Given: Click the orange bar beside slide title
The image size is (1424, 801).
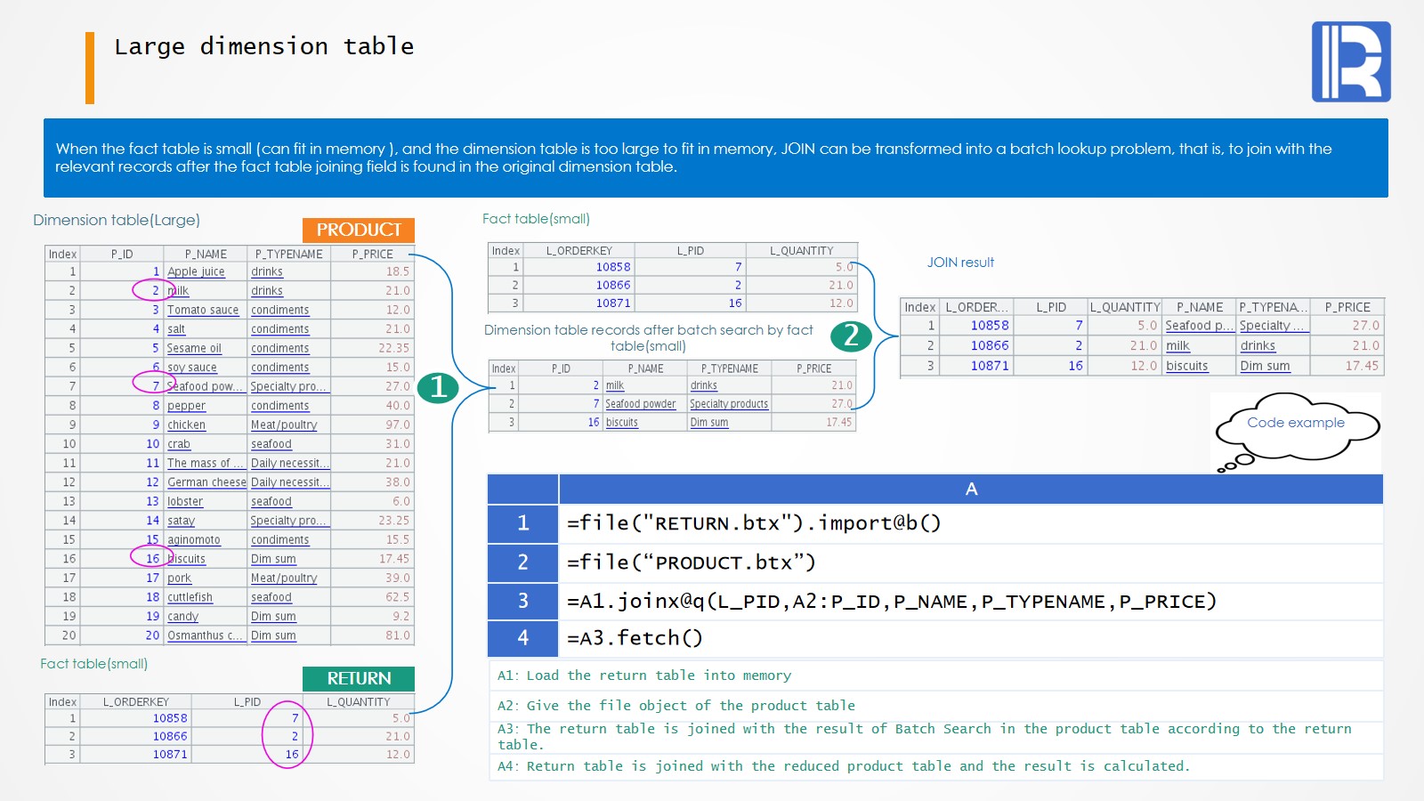Looking at the screenshot, I should 90,68.
